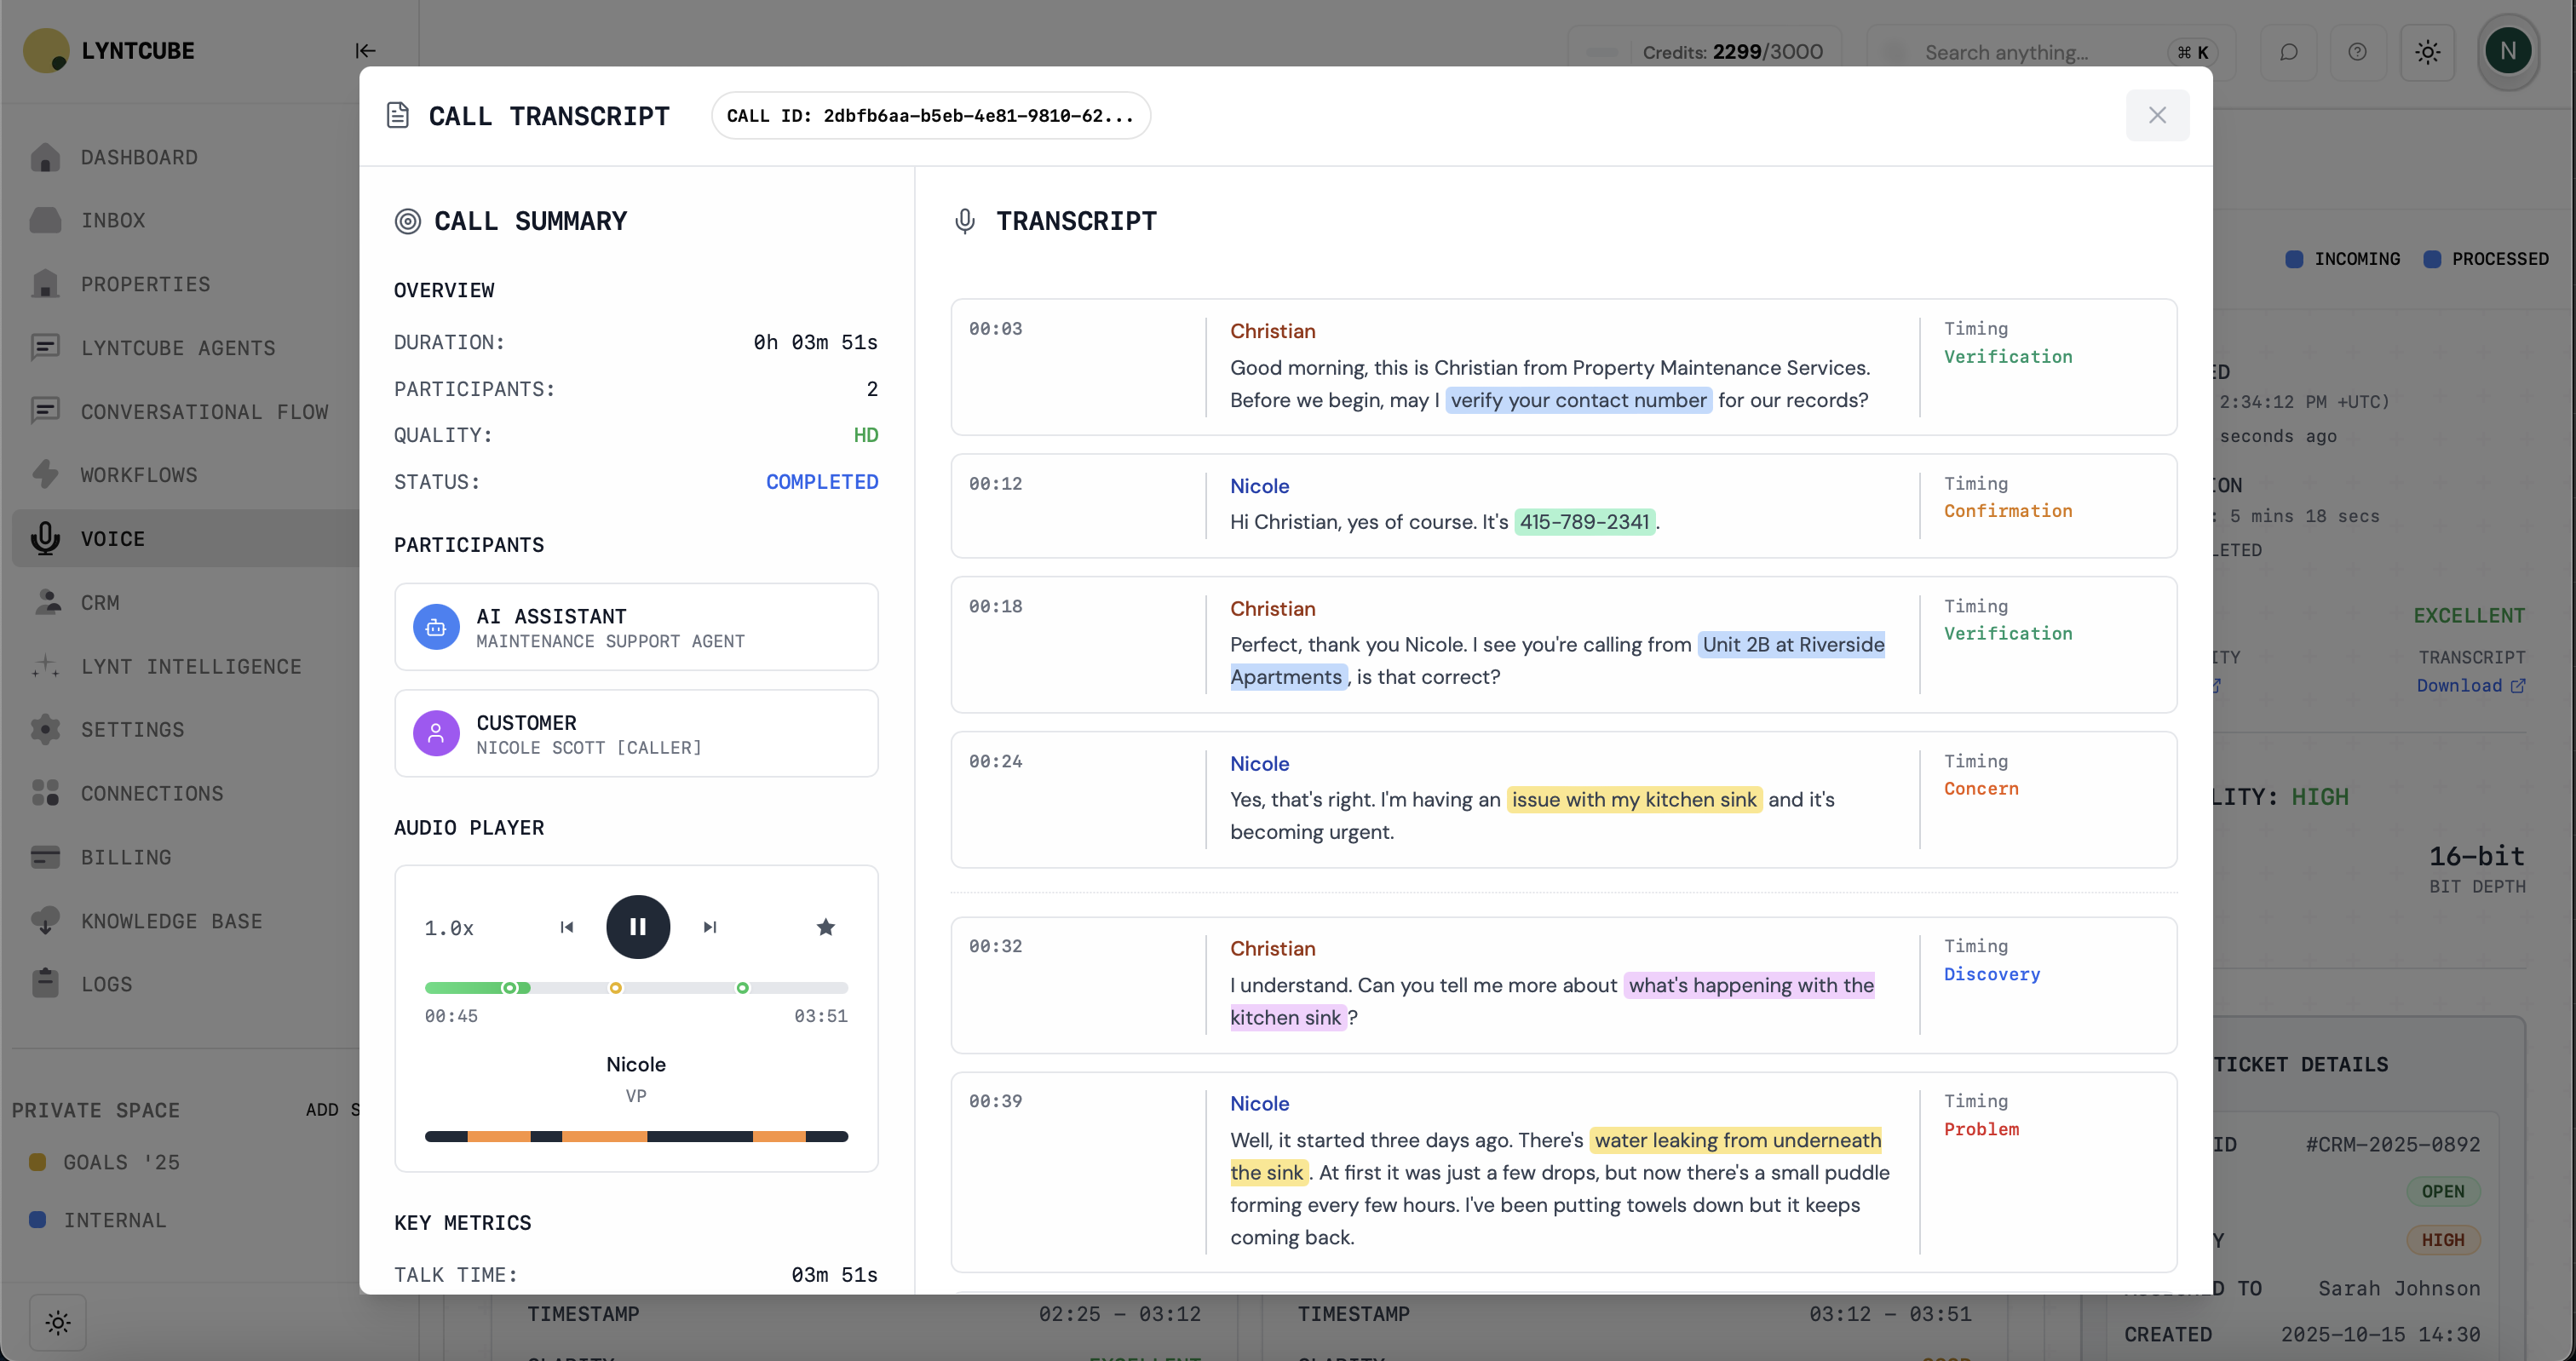
Task: Open the Voice section
Action: click(112, 538)
